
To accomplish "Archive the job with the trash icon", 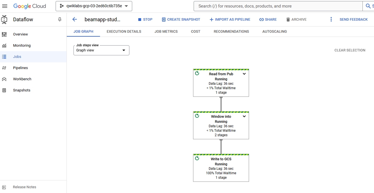I will click(x=296, y=19).
